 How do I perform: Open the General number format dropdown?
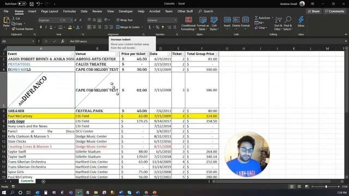176,20
